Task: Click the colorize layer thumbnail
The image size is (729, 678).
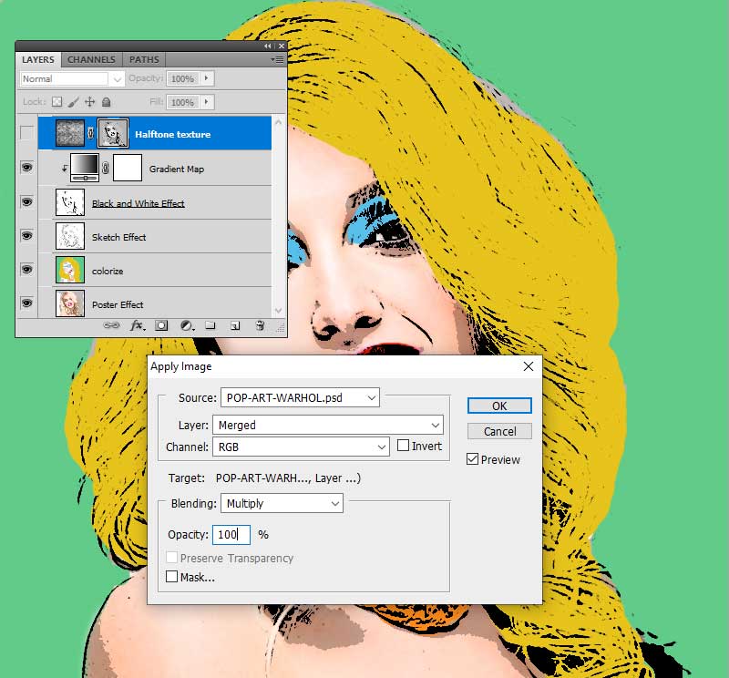Action: [x=70, y=270]
